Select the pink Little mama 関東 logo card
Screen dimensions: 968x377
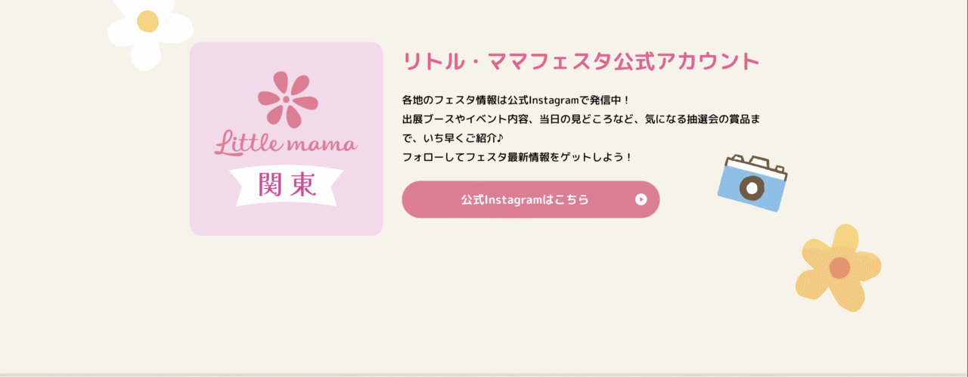coord(287,139)
